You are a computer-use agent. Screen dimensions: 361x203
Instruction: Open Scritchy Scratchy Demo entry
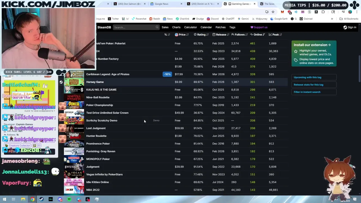point(102,121)
